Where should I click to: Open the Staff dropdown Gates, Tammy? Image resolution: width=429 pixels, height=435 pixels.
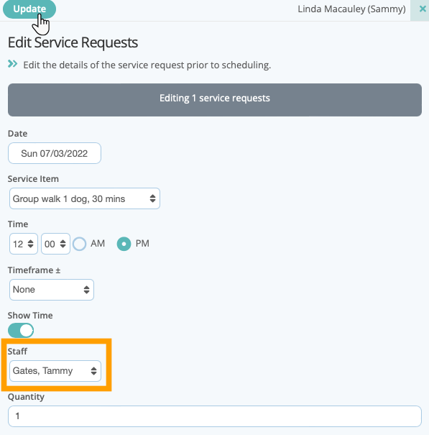point(55,371)
